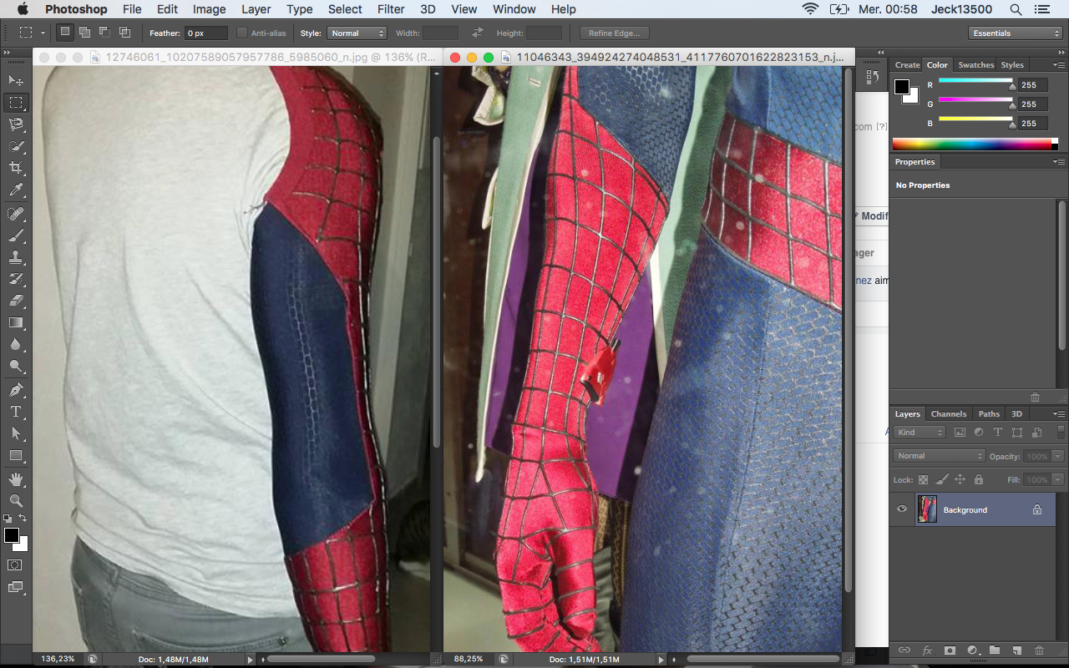Open the Image menu

click(x=209, y=9)
